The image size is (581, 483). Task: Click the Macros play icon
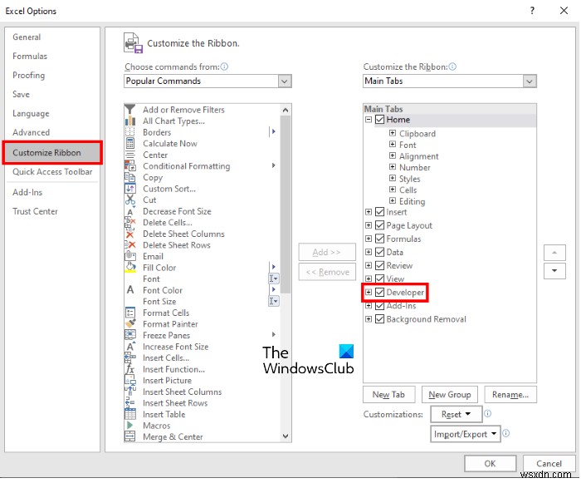coord(129,426)
